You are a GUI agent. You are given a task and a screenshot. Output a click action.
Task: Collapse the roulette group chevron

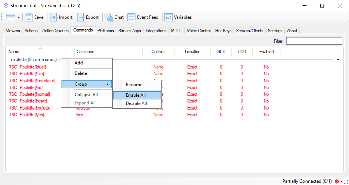tap(338, 60)
